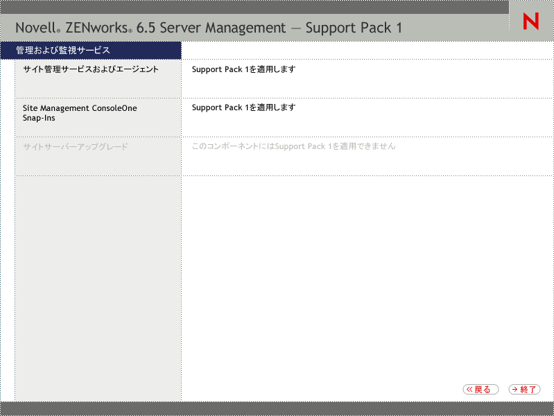The height and width of the screenshot is (416, 554).
Task: Click the greyed 'Support Pack 1を適用できません' message
Action: (293, 147)
